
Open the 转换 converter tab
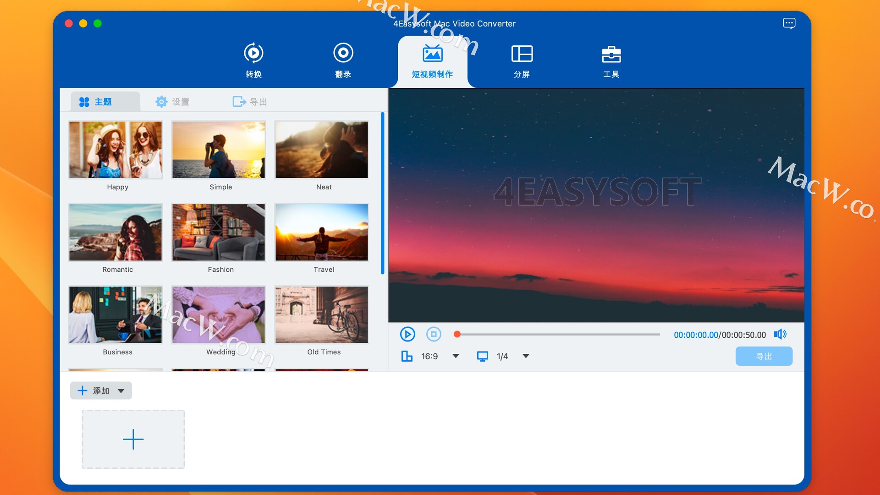pyautogui.click(x=253, y=60)
